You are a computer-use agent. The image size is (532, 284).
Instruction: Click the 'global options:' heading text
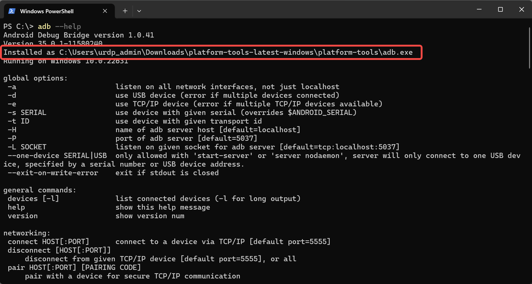(35, 78)
